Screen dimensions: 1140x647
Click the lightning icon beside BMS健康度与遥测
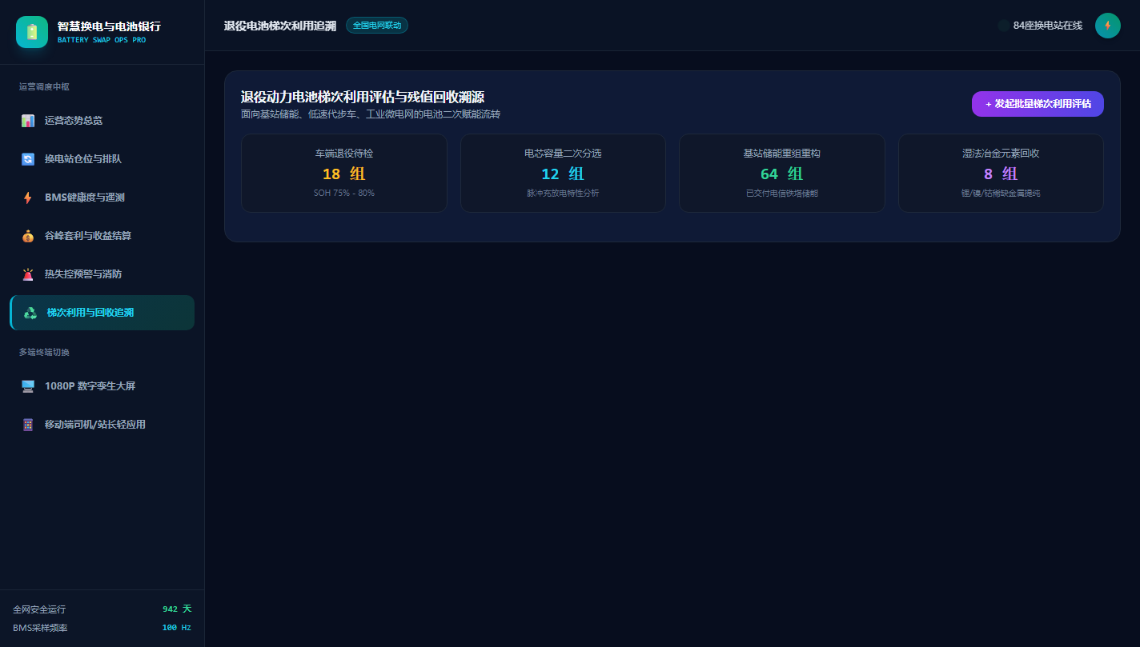28,198
